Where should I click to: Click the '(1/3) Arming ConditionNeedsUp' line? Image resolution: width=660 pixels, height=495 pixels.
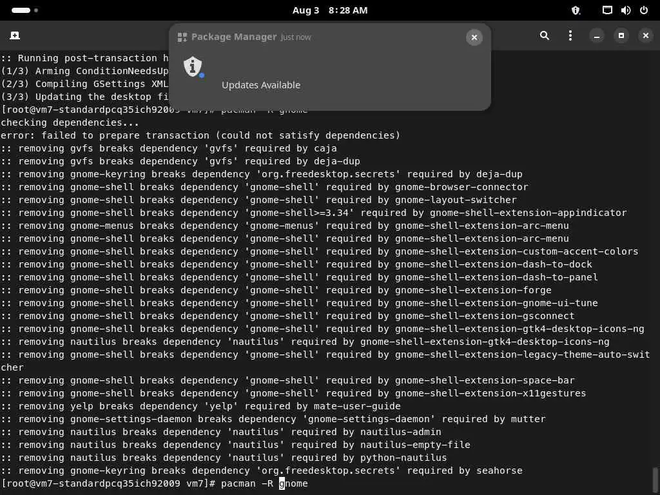[x=84, y=71]
